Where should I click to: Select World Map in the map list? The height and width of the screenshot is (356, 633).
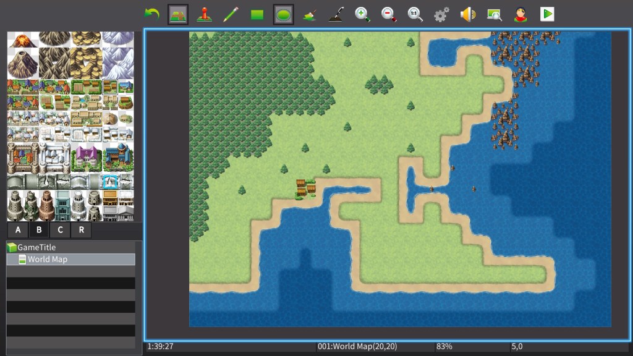pos(48,260)
